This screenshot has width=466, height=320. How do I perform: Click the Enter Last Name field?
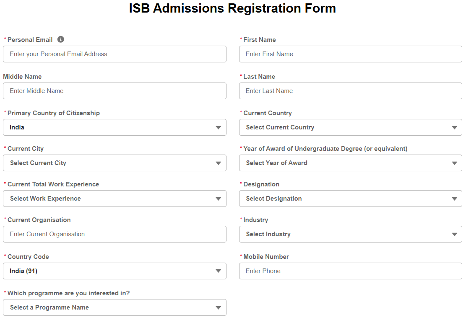tap(350, 91)
